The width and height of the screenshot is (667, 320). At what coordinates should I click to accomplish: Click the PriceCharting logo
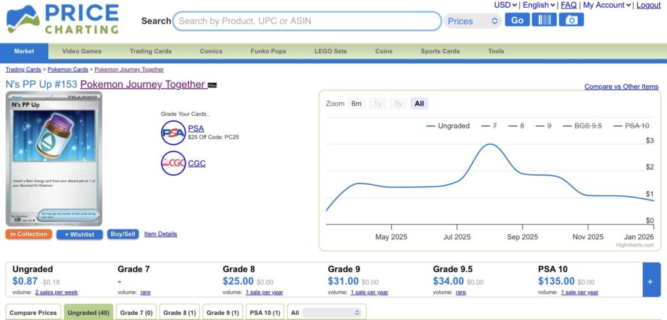point(62,19)
